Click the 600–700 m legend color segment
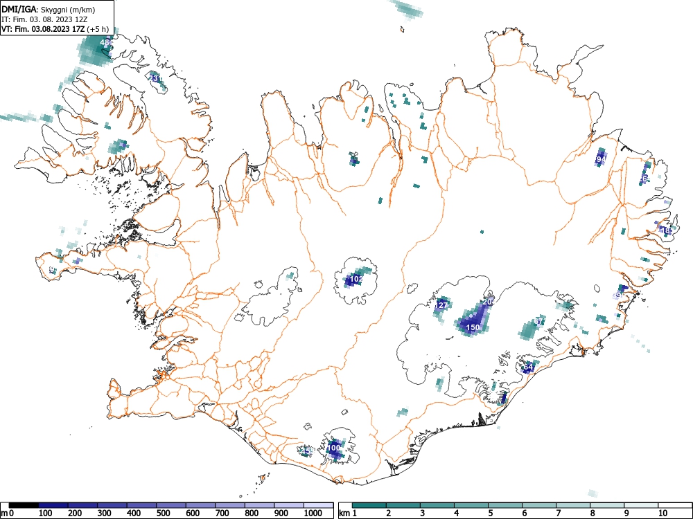The image size is (693, 519). pos(201,505)
